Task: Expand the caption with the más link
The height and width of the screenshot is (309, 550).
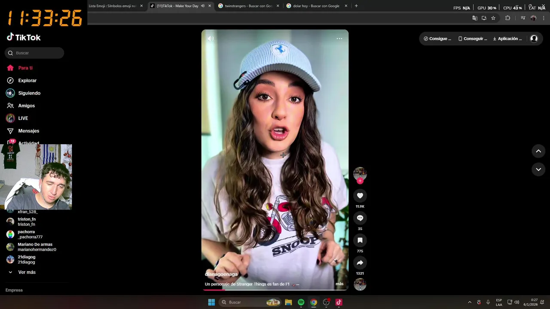Action: point(339,284)
